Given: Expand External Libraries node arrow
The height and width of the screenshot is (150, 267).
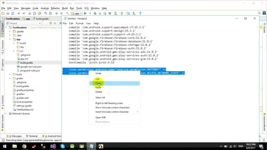Looking at the screenshot, I should tap(6, 114).
